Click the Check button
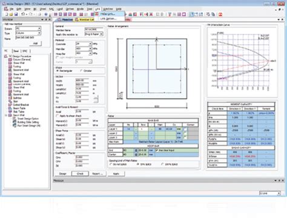This screenshot has height=222, width=287. tap(80, 174)
